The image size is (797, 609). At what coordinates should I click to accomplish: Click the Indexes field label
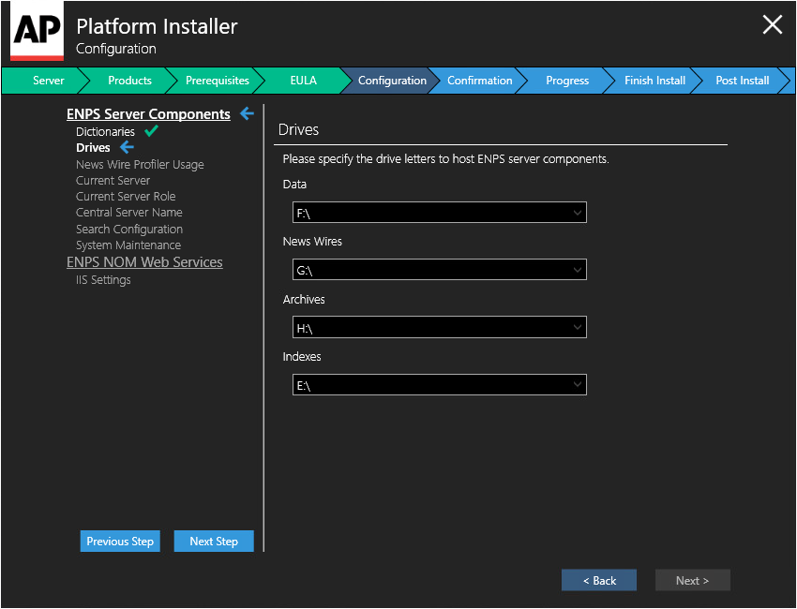pos(301,357)
